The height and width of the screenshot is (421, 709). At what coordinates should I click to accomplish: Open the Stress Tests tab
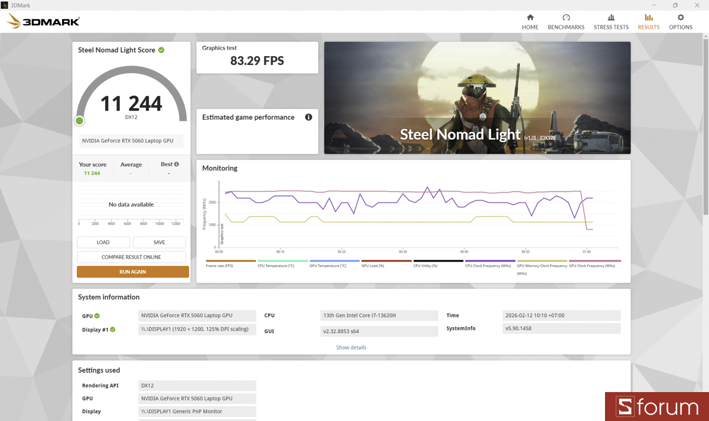[x=611, y=21]
